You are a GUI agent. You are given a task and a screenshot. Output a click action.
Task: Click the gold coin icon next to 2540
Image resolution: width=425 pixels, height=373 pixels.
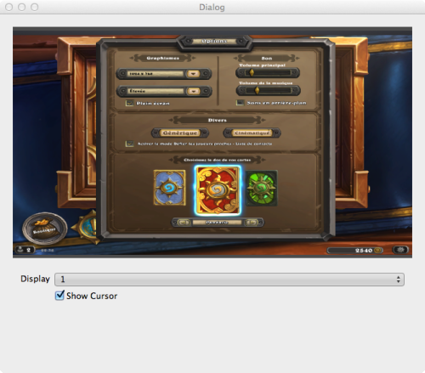coord(377,251)
